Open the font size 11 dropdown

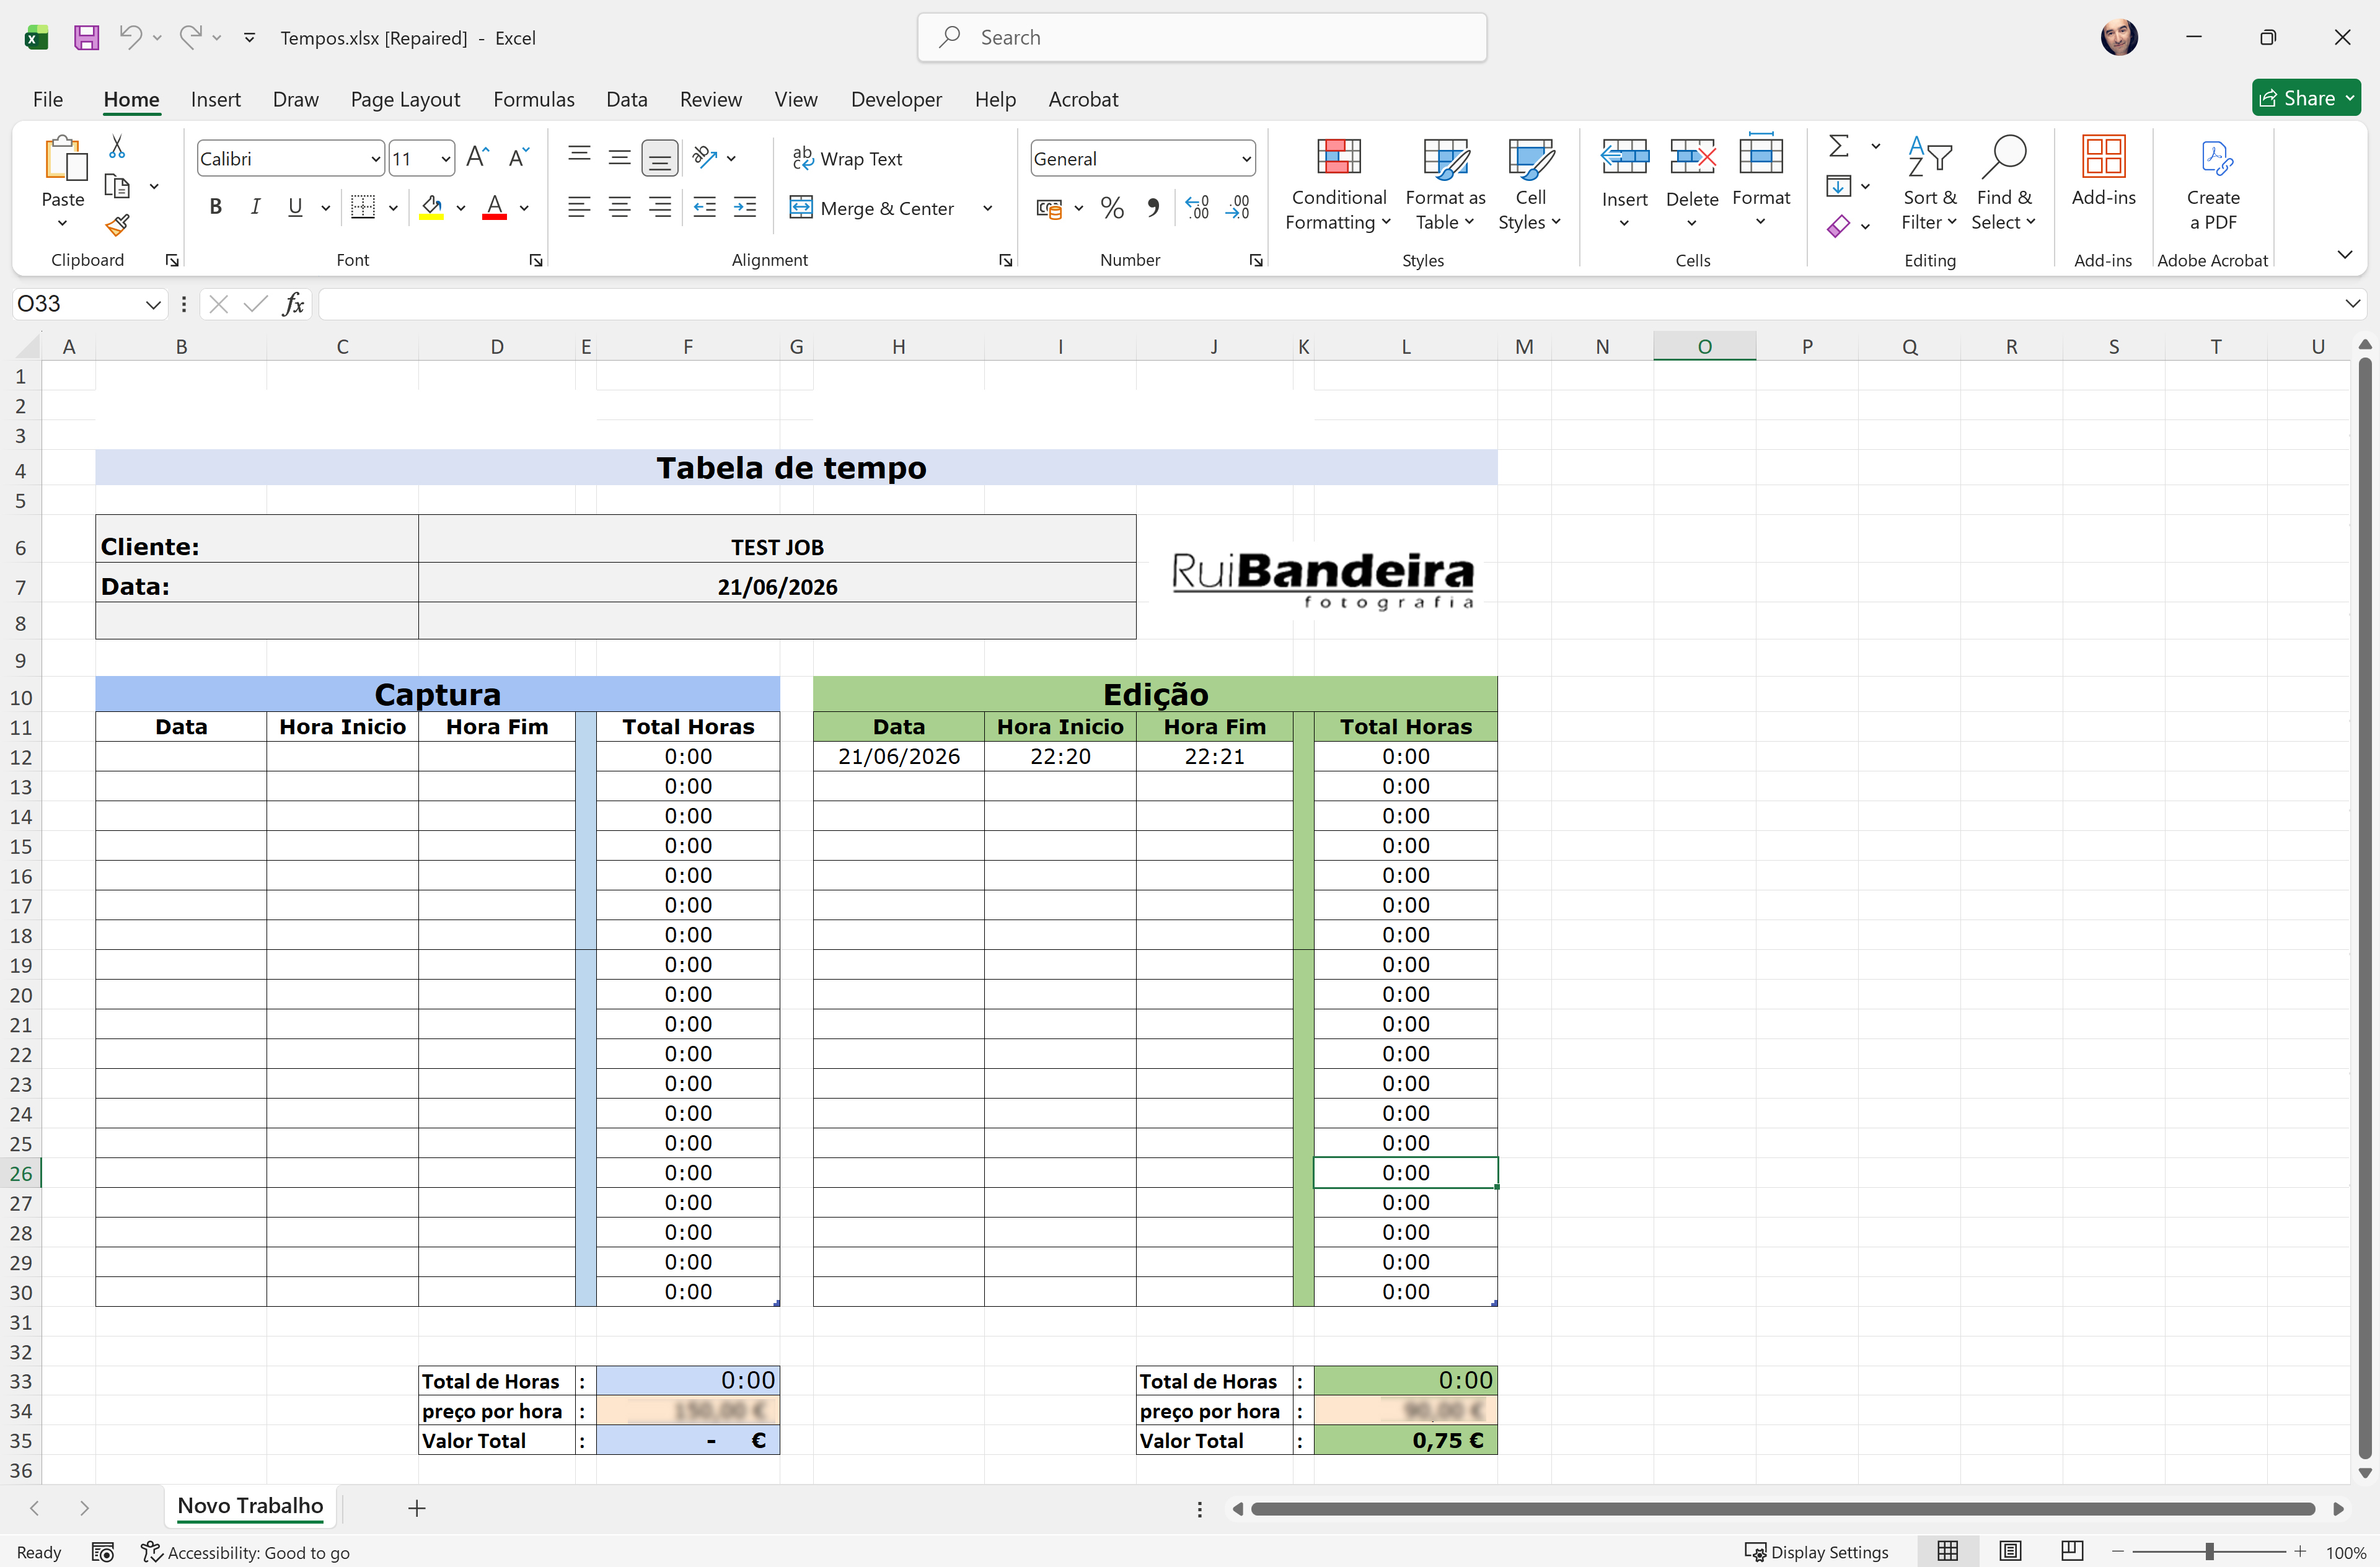click(445, 159)
